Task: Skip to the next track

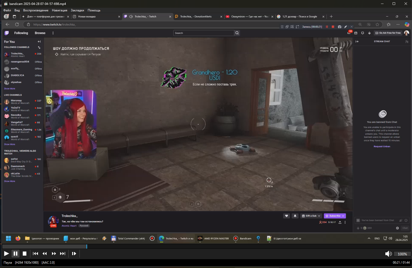Action: pyautogui.click(x=63, y=254)
